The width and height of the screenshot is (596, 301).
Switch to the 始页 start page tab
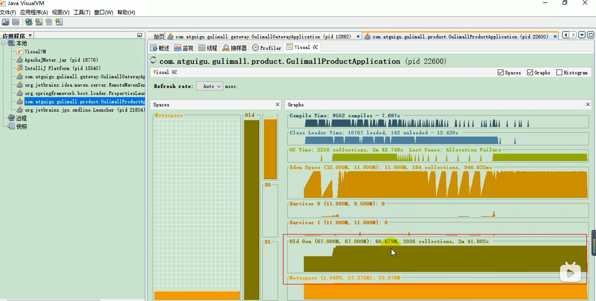point(157,36)
